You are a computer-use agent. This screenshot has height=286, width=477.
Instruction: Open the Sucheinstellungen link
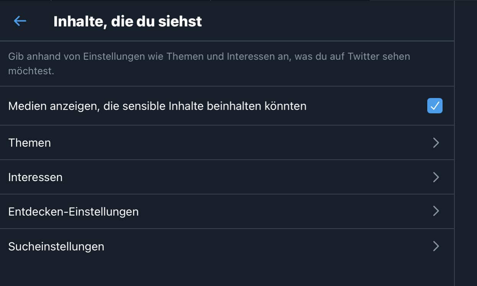(56, 246)
